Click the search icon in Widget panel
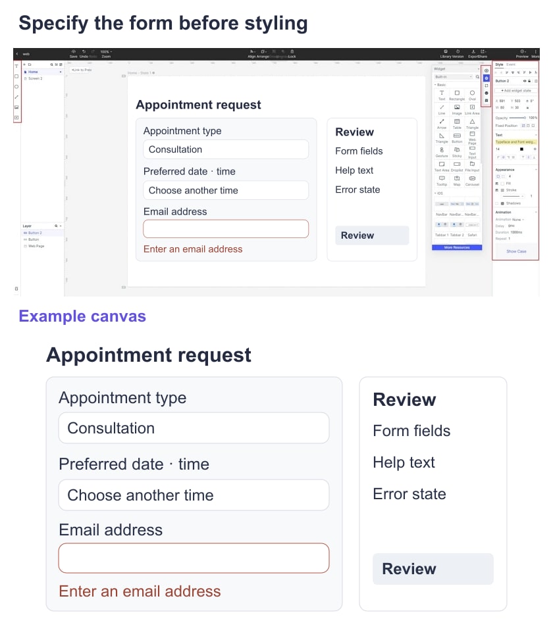The height and width of the screenshot is (638, 553). point(477,76)
